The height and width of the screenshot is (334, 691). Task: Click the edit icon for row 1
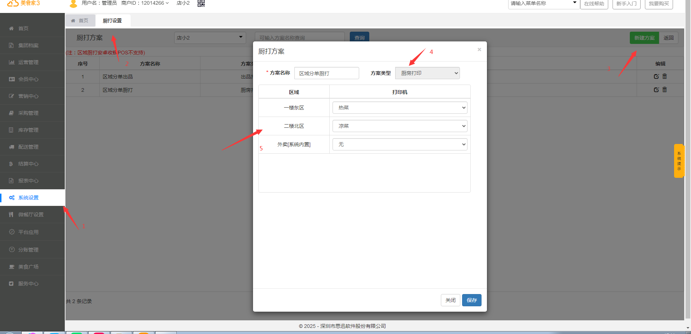[656, 76]
